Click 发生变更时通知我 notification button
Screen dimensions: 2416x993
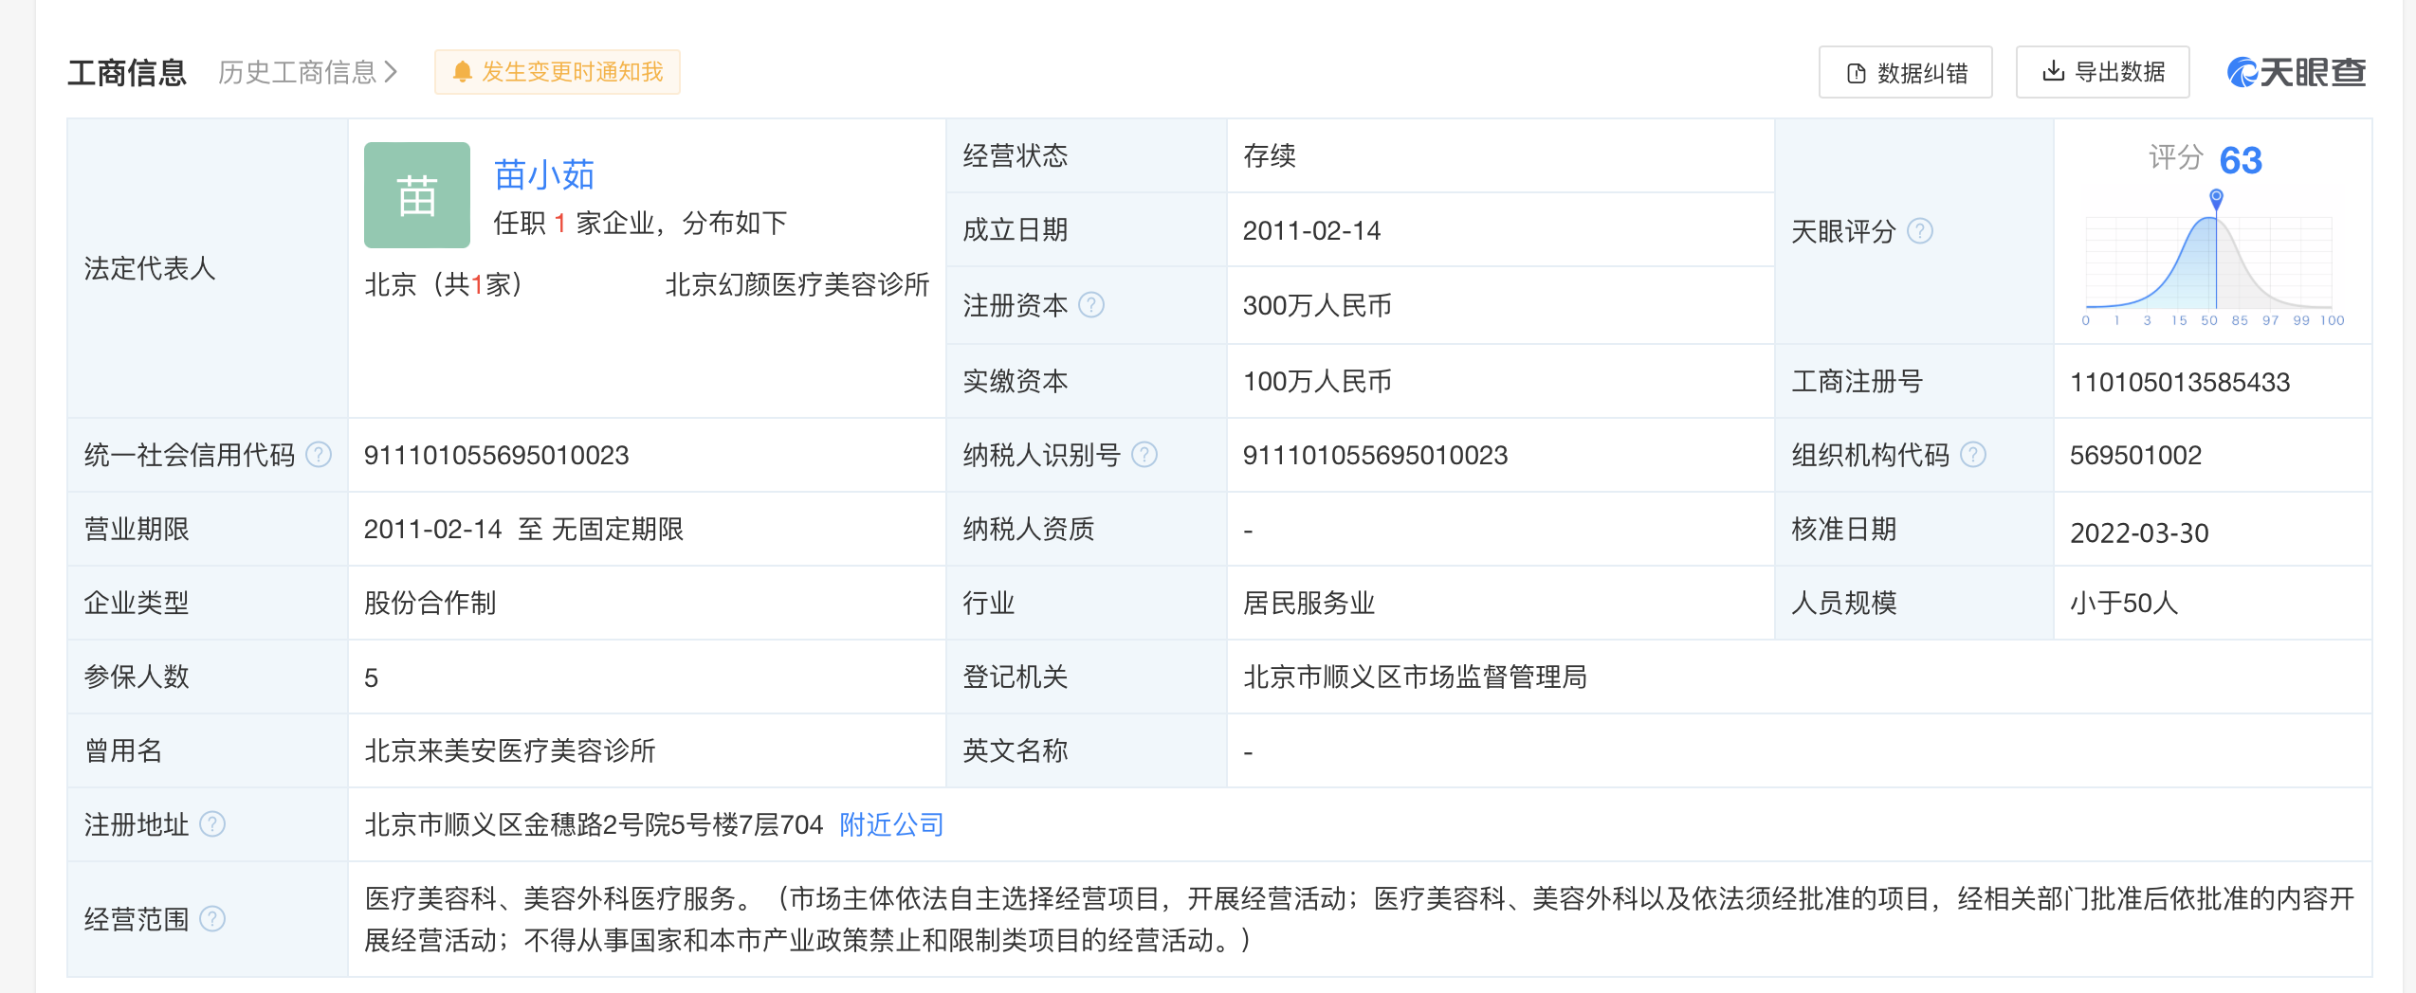click(558, 72)
